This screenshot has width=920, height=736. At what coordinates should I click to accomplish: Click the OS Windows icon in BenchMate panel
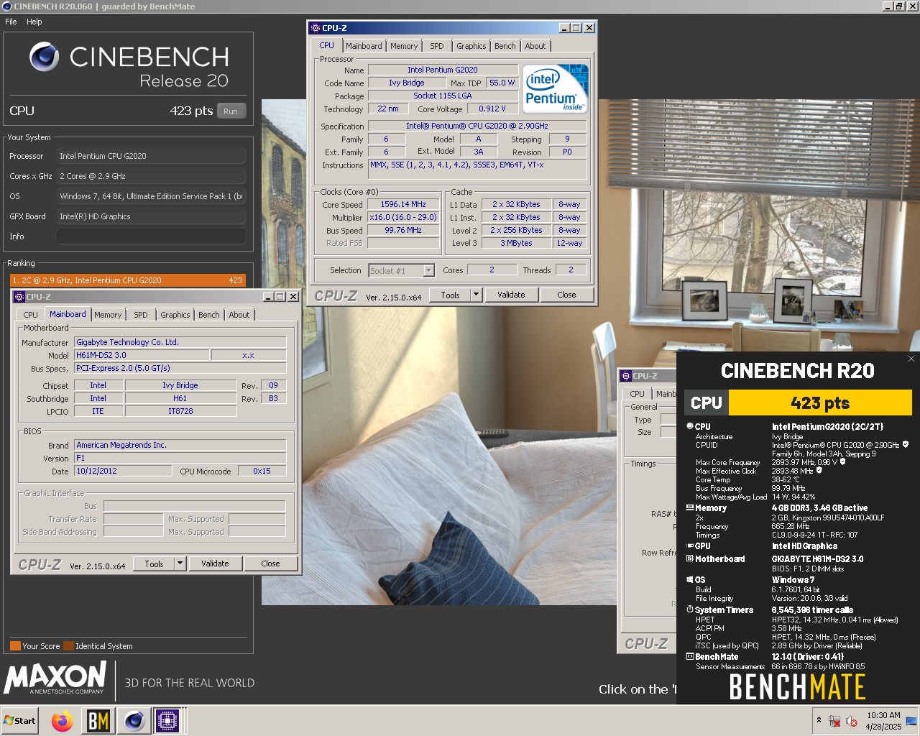[x=690, y=579]
